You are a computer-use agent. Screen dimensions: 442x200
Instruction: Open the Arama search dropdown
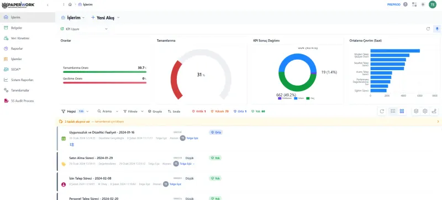coord(108,111)
